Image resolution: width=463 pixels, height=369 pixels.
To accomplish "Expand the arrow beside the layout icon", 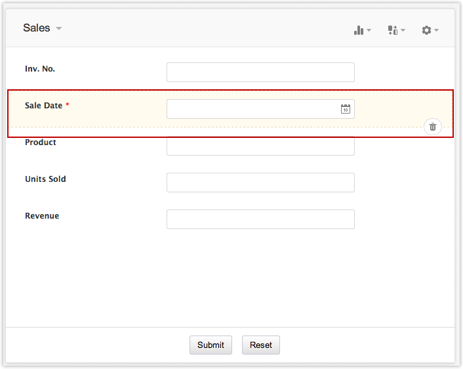I will pyautogui.click(x=403, y=31).
